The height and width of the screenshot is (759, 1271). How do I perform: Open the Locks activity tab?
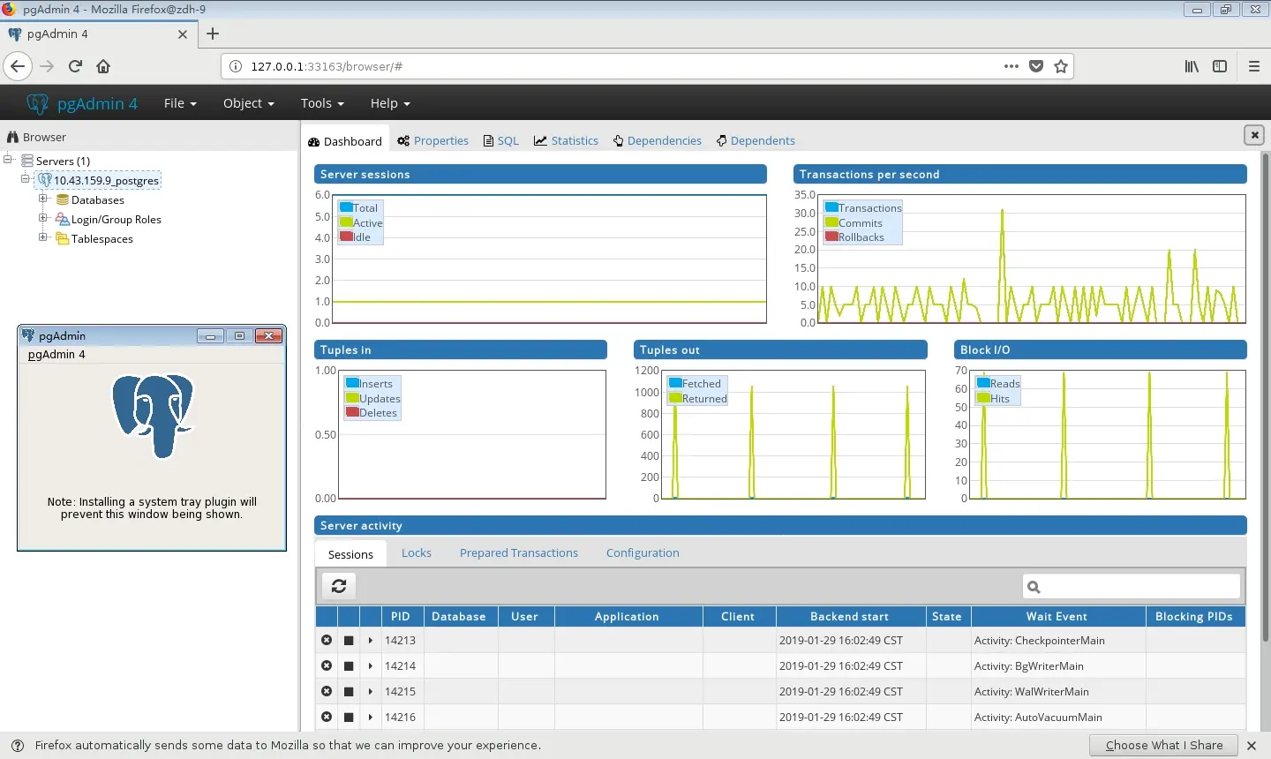pos(417,552)
